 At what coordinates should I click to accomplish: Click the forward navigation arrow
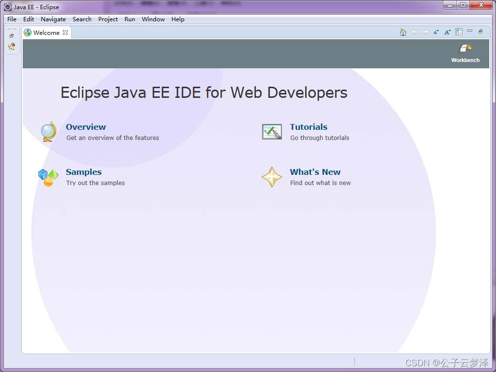(x=425, y=32)
